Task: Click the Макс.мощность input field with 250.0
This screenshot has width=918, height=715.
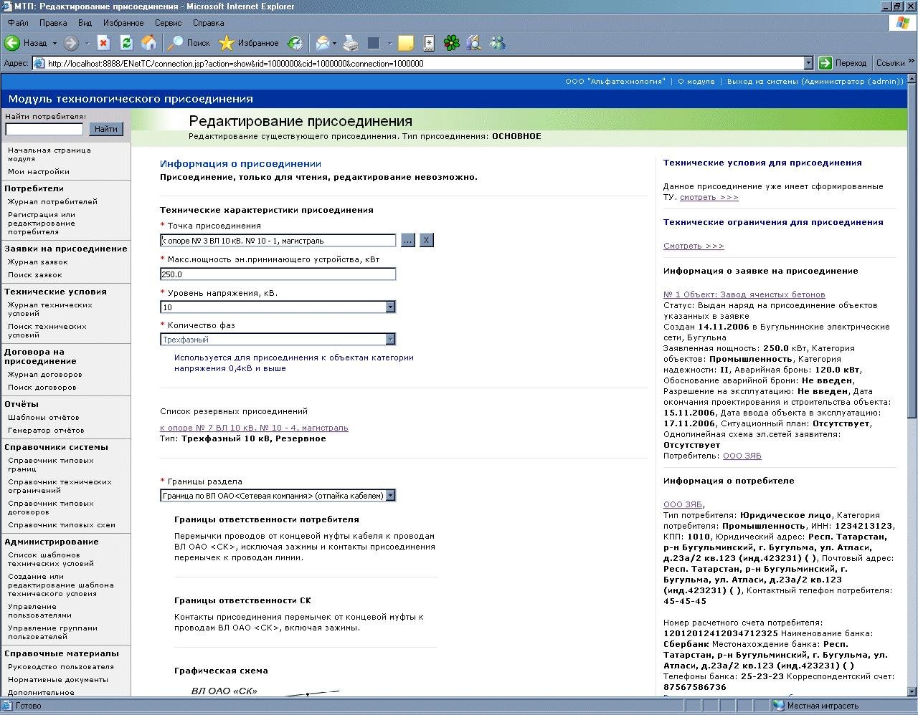Action: point(278,274)
